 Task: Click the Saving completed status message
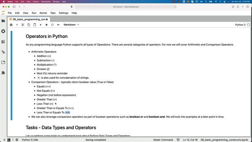click(96, 140)
